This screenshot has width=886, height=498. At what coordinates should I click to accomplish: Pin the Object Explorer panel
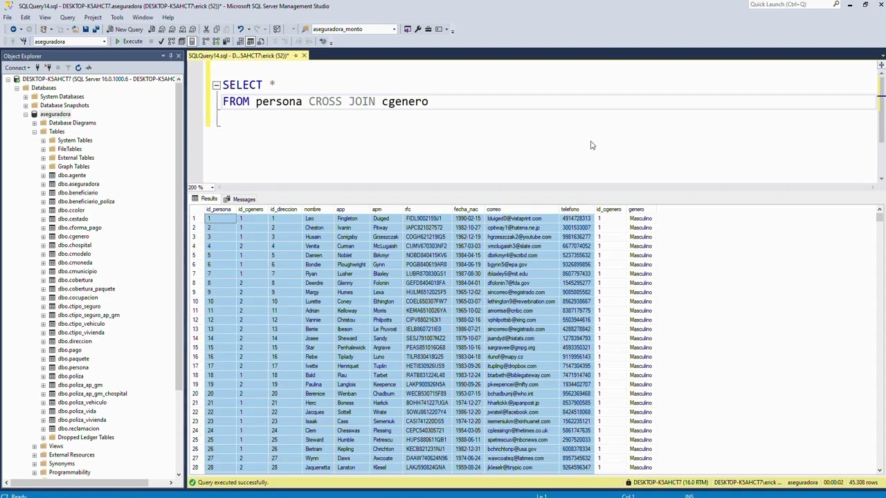pyautogui.click(x=170, y=56)
